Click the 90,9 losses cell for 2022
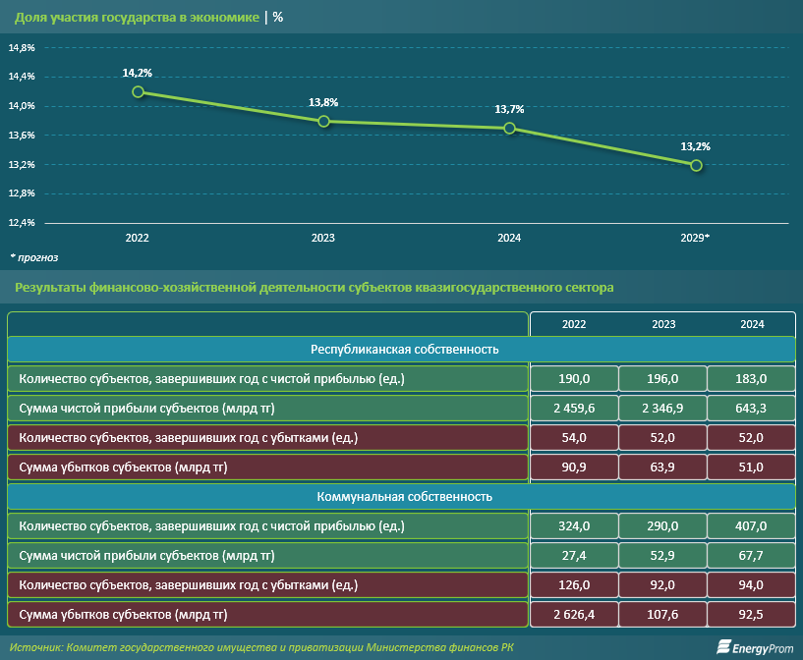Screen dimensions: 803x660 click(x=574, y=467)
